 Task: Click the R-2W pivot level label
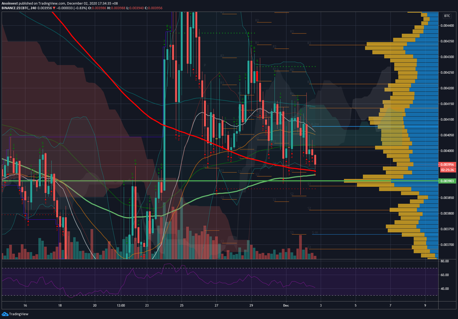click(315, 124)
